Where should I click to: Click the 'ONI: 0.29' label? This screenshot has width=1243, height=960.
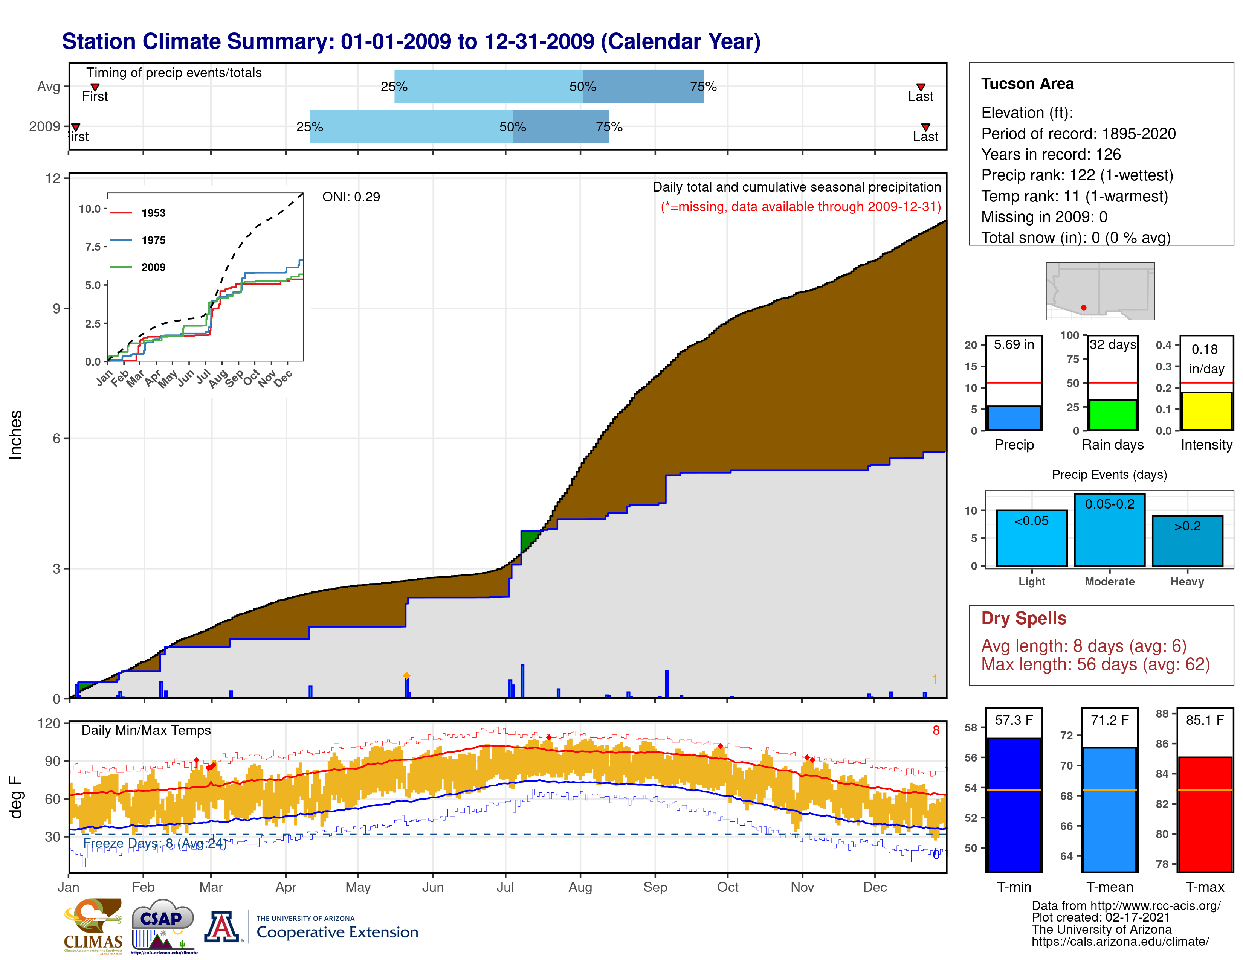pyautogui.click(x=351, y=197)
